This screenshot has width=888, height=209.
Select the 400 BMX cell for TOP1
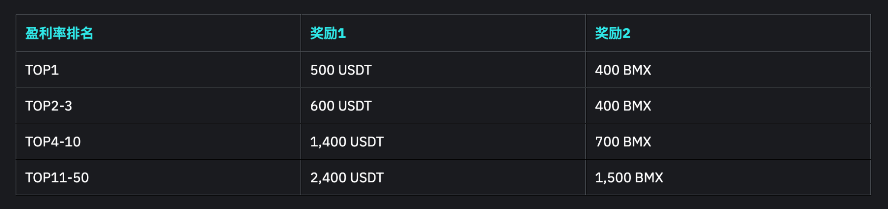[623, 70]
